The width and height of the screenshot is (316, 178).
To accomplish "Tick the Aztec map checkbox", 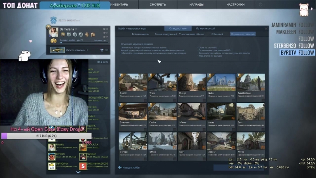I will click(233, 129).
